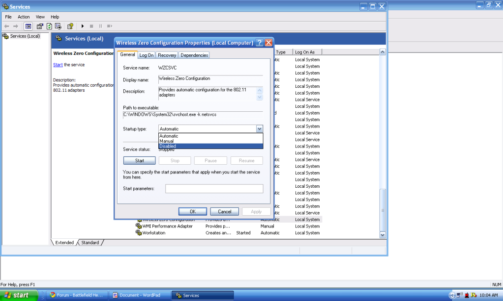Switch to the Extended view tab
503x301 pixels.
click(x=64, y=243)
